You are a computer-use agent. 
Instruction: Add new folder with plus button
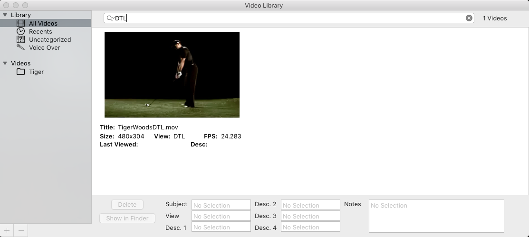(7, 230)
